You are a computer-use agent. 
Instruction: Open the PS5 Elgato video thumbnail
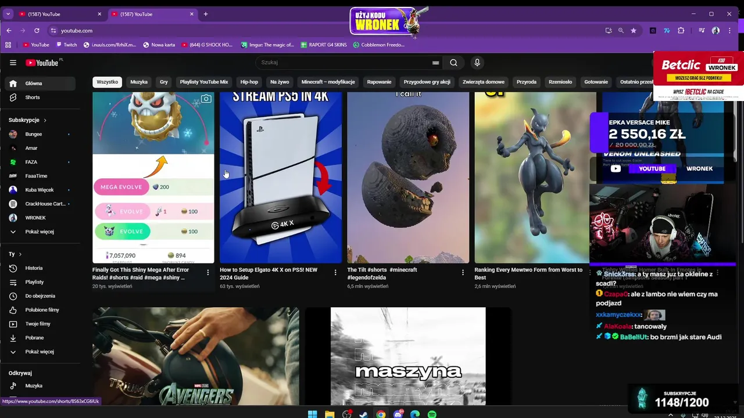tap(281, 178)
